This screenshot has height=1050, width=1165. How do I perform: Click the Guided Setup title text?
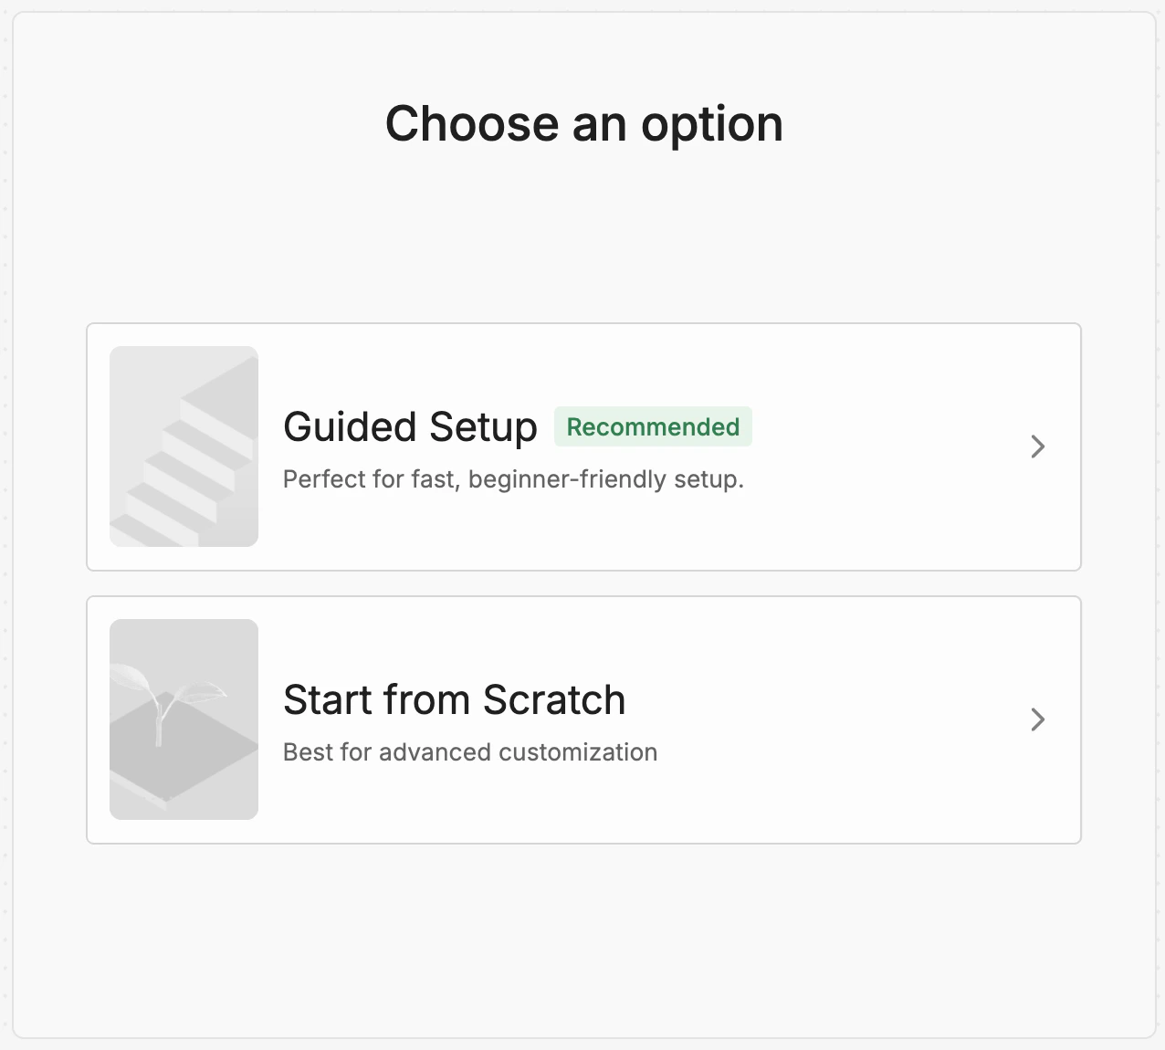410,426
